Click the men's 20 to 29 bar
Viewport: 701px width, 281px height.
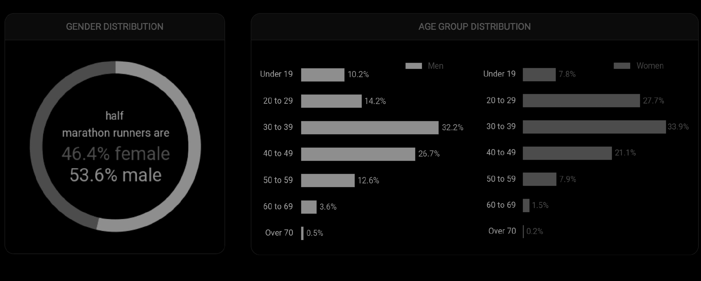coord(331,101)
